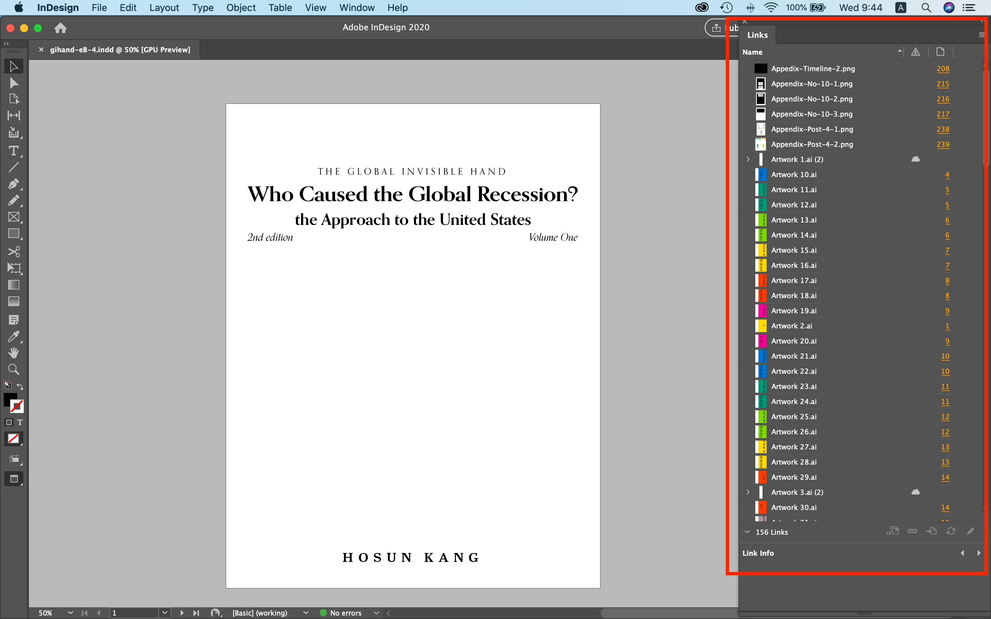The image size is (991, 619).
Task: Go to page 208 link of Appedix-Timeline-2.png
Action: click(943, 69)
